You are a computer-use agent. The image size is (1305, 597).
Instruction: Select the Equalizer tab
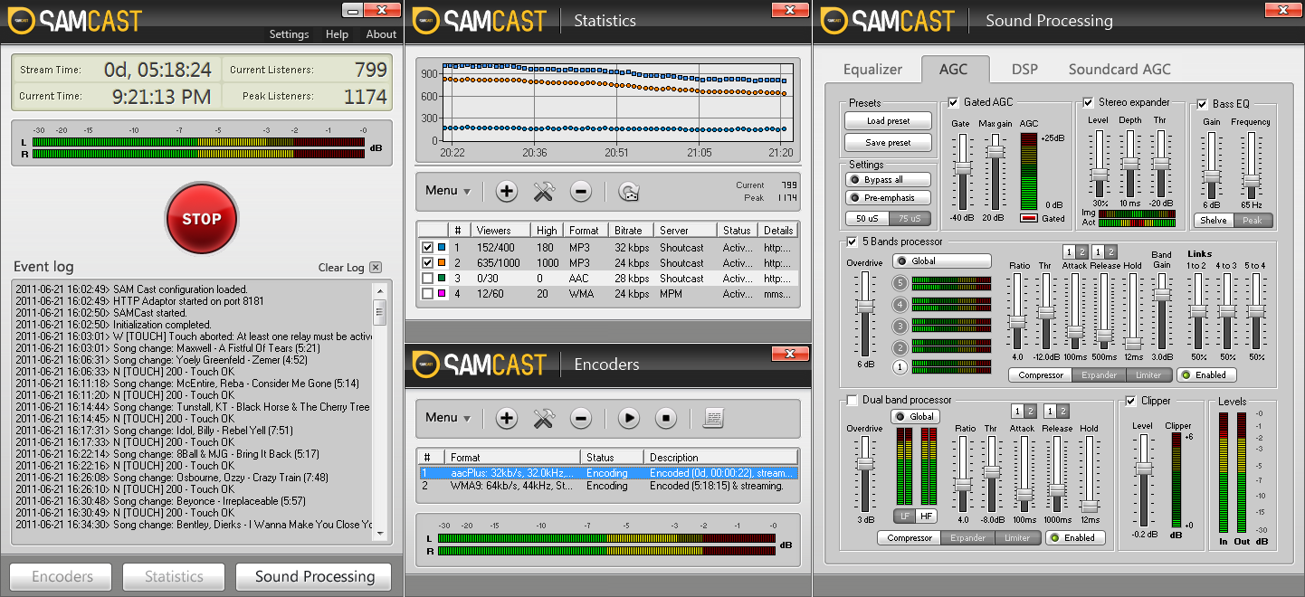pyautogui.click(x=874, y=69)
